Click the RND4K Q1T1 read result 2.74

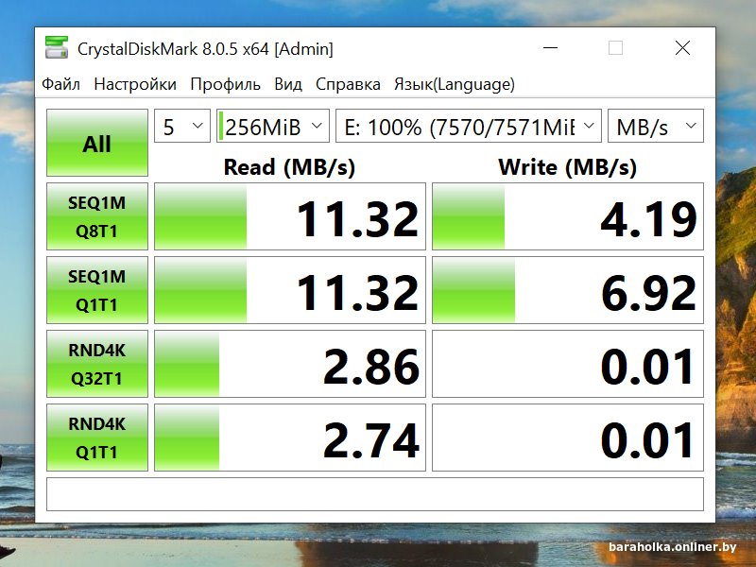point(290,438)
